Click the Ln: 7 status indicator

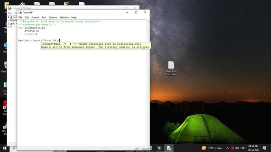click(137, 149)
